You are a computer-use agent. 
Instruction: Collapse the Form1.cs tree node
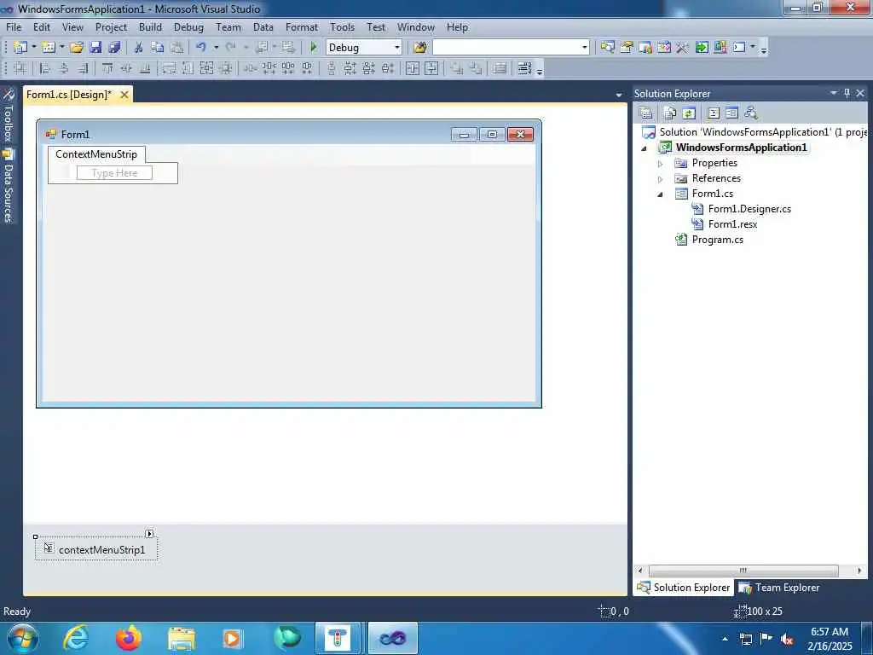[x=661, y=194]
